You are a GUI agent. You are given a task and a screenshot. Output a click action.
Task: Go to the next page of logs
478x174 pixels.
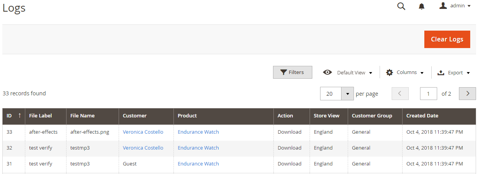[467, 94]
